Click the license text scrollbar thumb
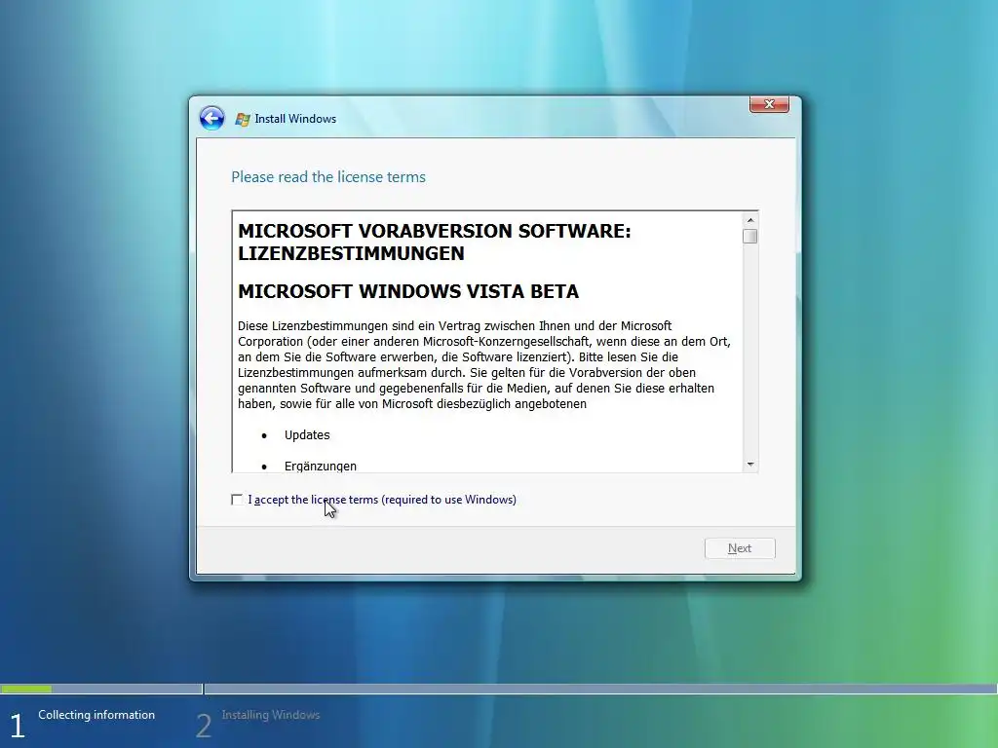998x748 pixels. (x=750, y=236)
